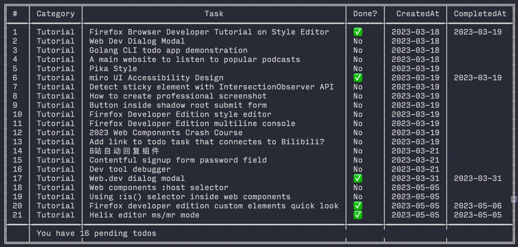Click "No" status for Dev tool debugger
The height and width of the screenshot is (247, 518).
[x=358, y=169]
